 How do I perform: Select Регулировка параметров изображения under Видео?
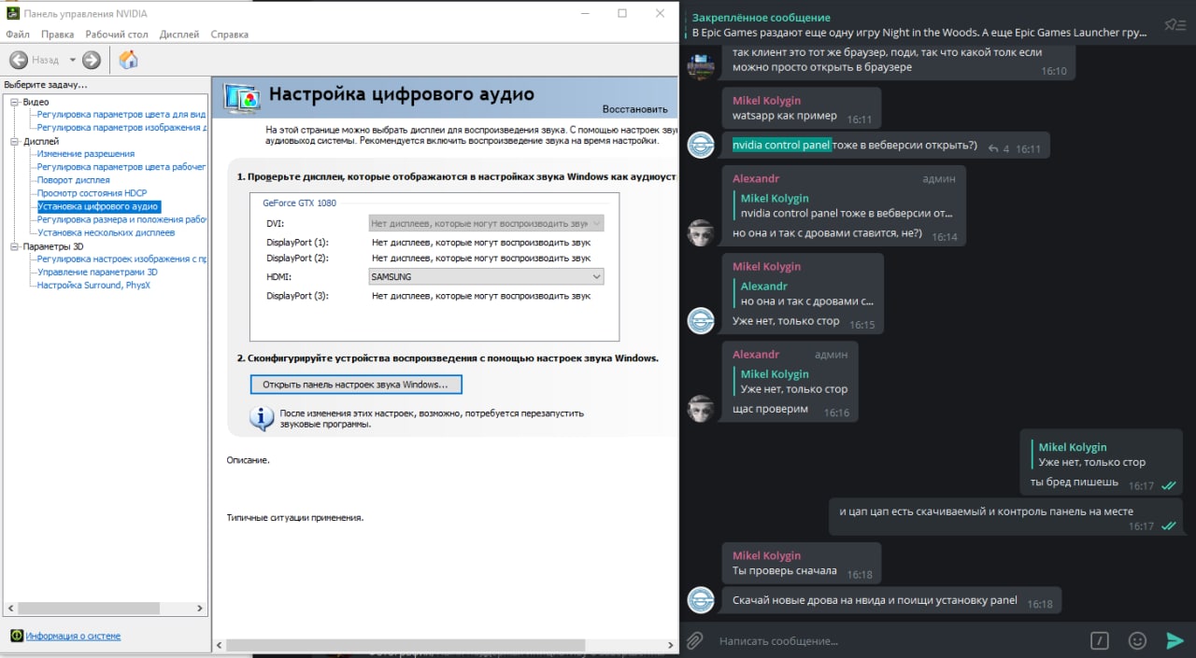pos(121,127)
